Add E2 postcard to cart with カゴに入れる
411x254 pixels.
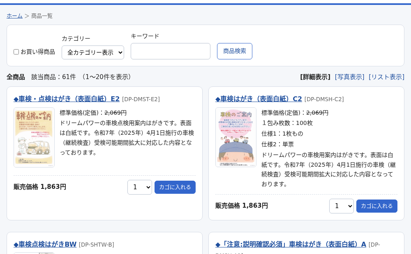(x=175, y=187)
